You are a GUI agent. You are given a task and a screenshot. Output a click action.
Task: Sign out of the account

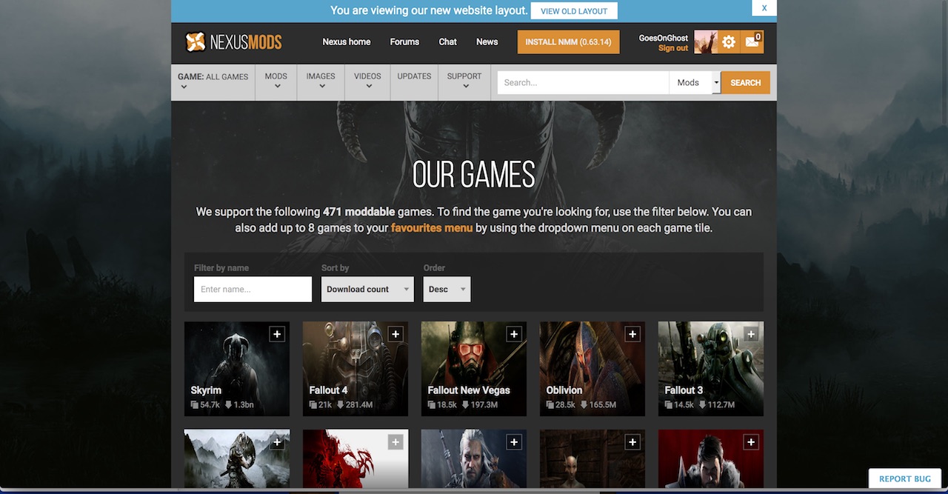673,48
